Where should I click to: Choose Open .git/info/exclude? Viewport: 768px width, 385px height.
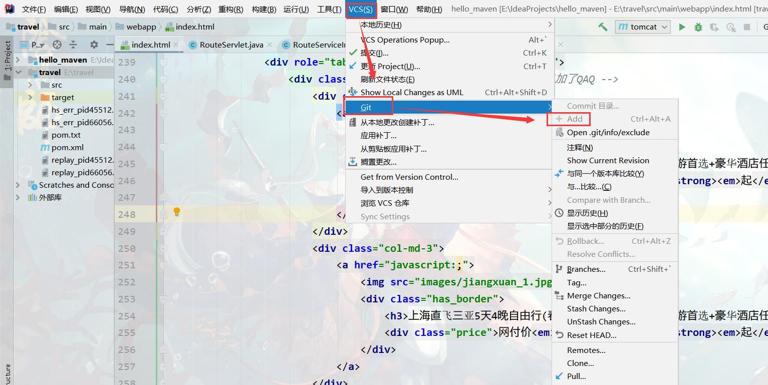pyautogui.click(x=615, y=133)
